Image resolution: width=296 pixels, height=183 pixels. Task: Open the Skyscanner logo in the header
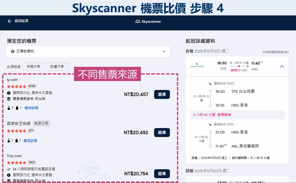[148, 21]
